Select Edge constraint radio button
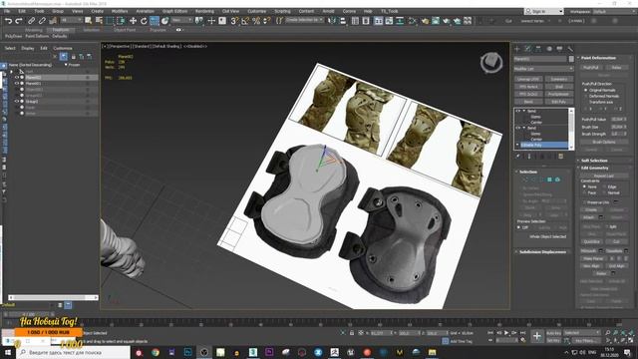The height and width of the screenshot is (359, 638). pyautogui.click(x=604, y=186)
